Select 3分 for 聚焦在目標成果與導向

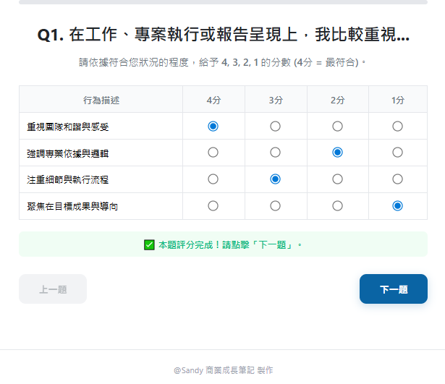(x=275, y=206)
